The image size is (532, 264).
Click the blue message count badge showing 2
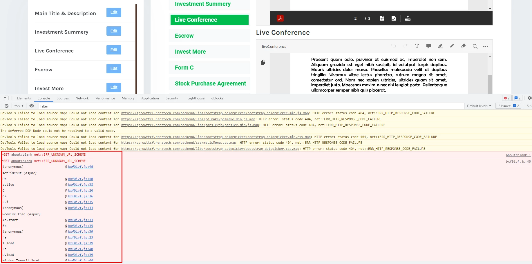click(517, 98)
